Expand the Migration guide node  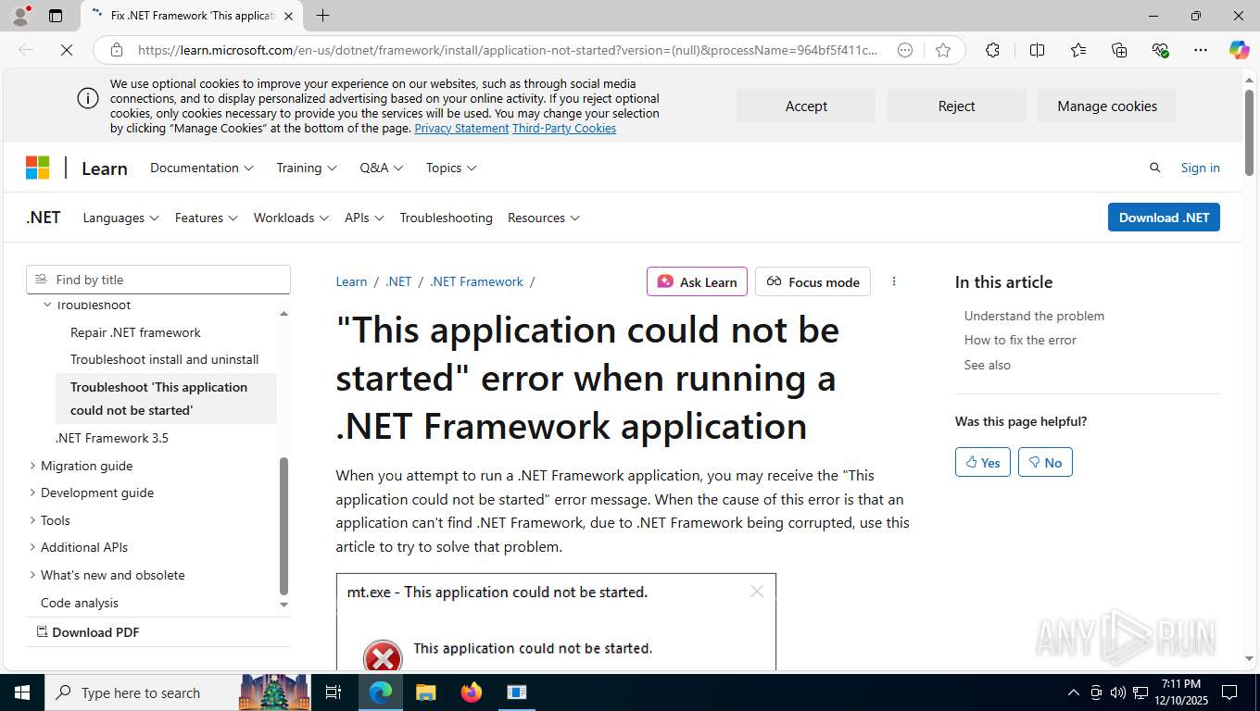(33, 466)
